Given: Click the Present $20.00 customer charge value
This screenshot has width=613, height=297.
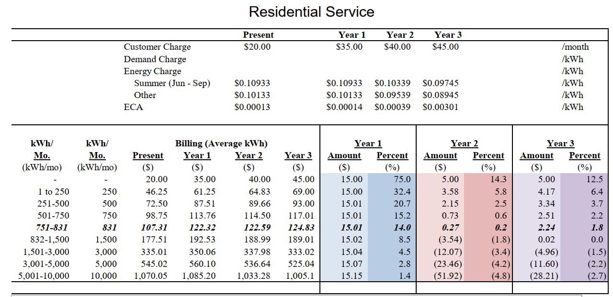Looking at the screenshot, I should 259,47.
